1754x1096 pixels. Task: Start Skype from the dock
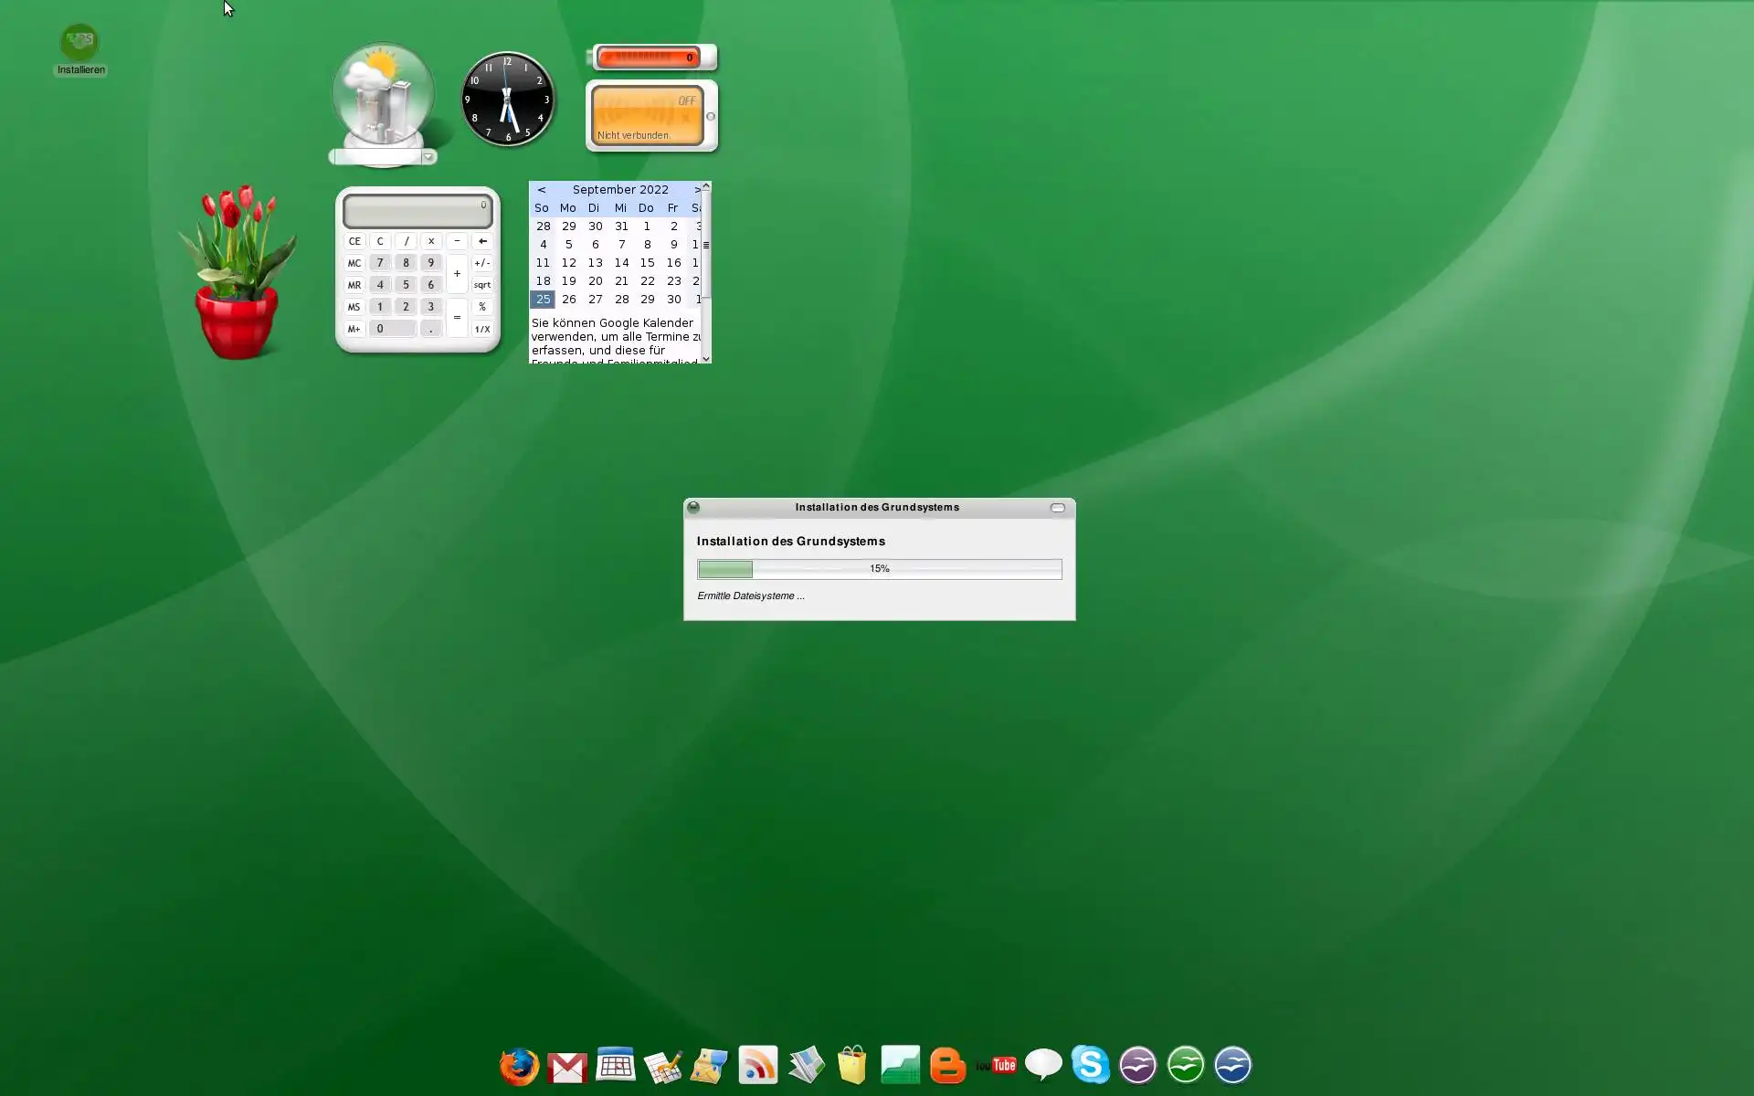click(x=1090, y=1065)
